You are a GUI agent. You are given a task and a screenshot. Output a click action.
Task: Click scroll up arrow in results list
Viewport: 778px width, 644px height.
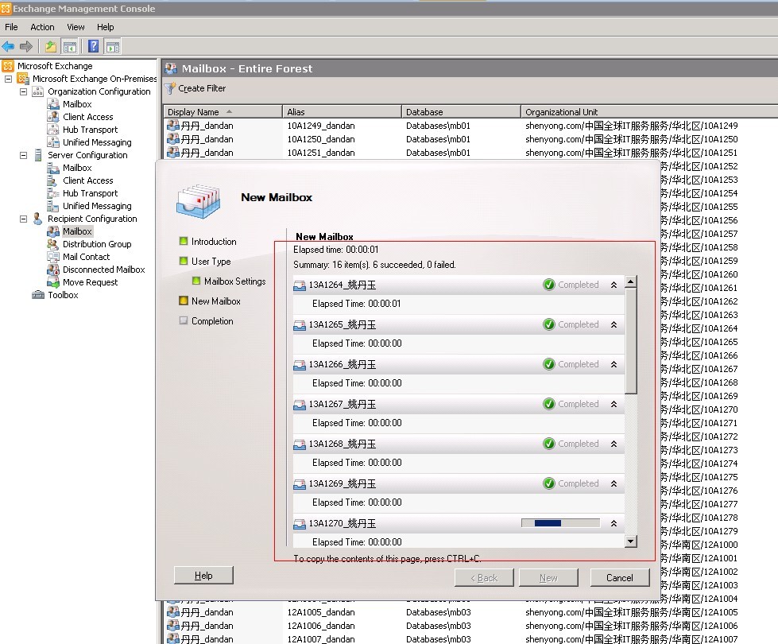pyautogui.click(x=631, y=282)
